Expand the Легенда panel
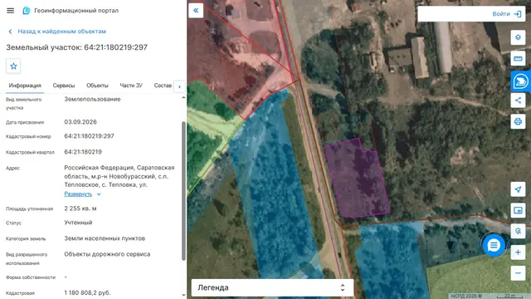The width and height of the screenshot is (531, 299). pos(272,287)
